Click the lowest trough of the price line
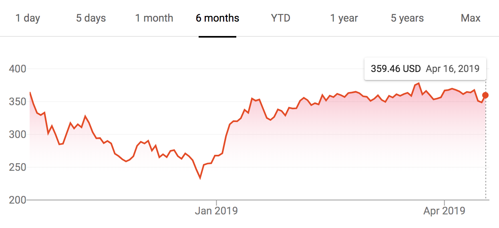The image size is (499, 228). pyautogui.click(x=200, y=178)
